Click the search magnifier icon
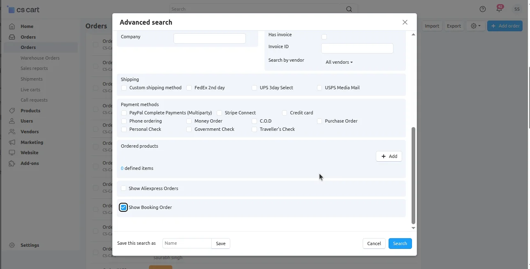The image size is (530, 269). pyautogui.click(x=349, y=9)
